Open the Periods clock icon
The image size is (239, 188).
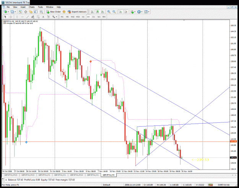pyautogui.click(x=139, y=12)
